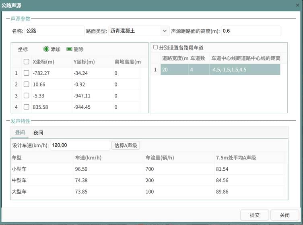The width and height of the screenshot is (303, 225).
Task: Enable 分别设置各路段车道 checkbox
Action: (x=155, y=47)
